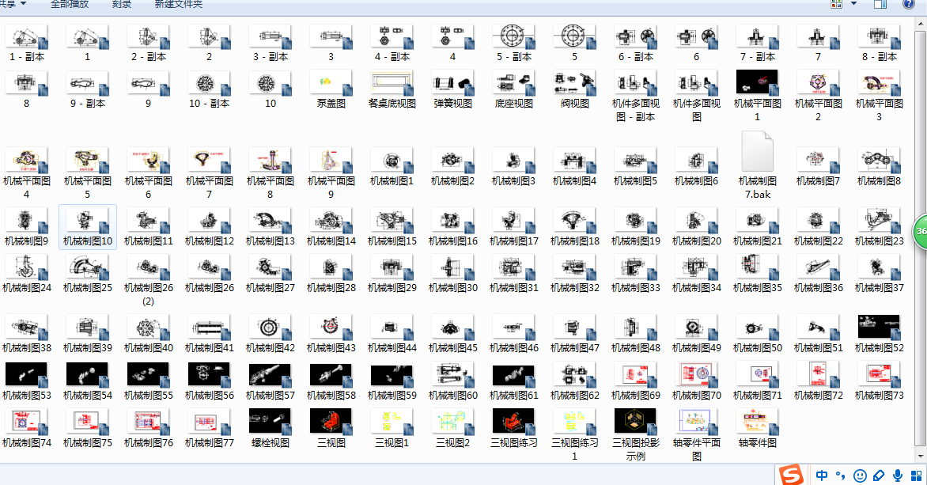Select the 机械制图53 file

[27, 381]
